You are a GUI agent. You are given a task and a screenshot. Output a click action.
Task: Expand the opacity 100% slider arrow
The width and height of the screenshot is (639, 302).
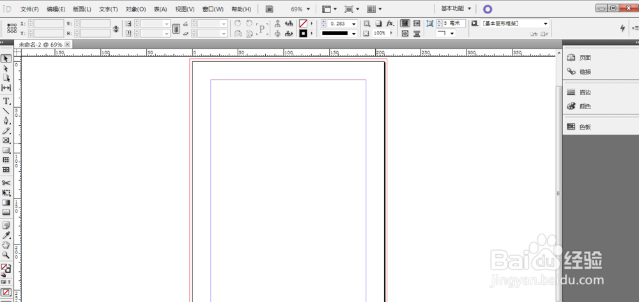[391, 33]
